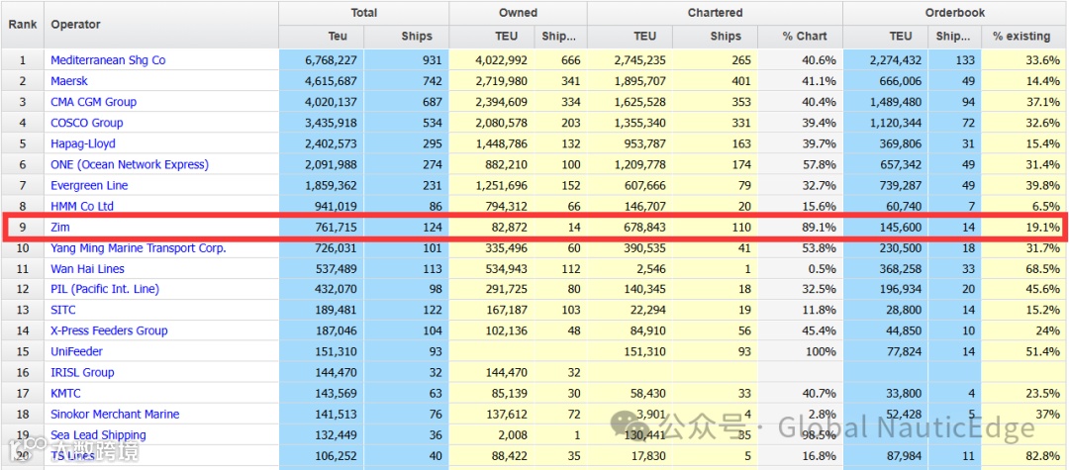Screen dimensions: 1069x470
Task: Select orderbook TEU cell 2,274,432
Action: click(886, 60)
